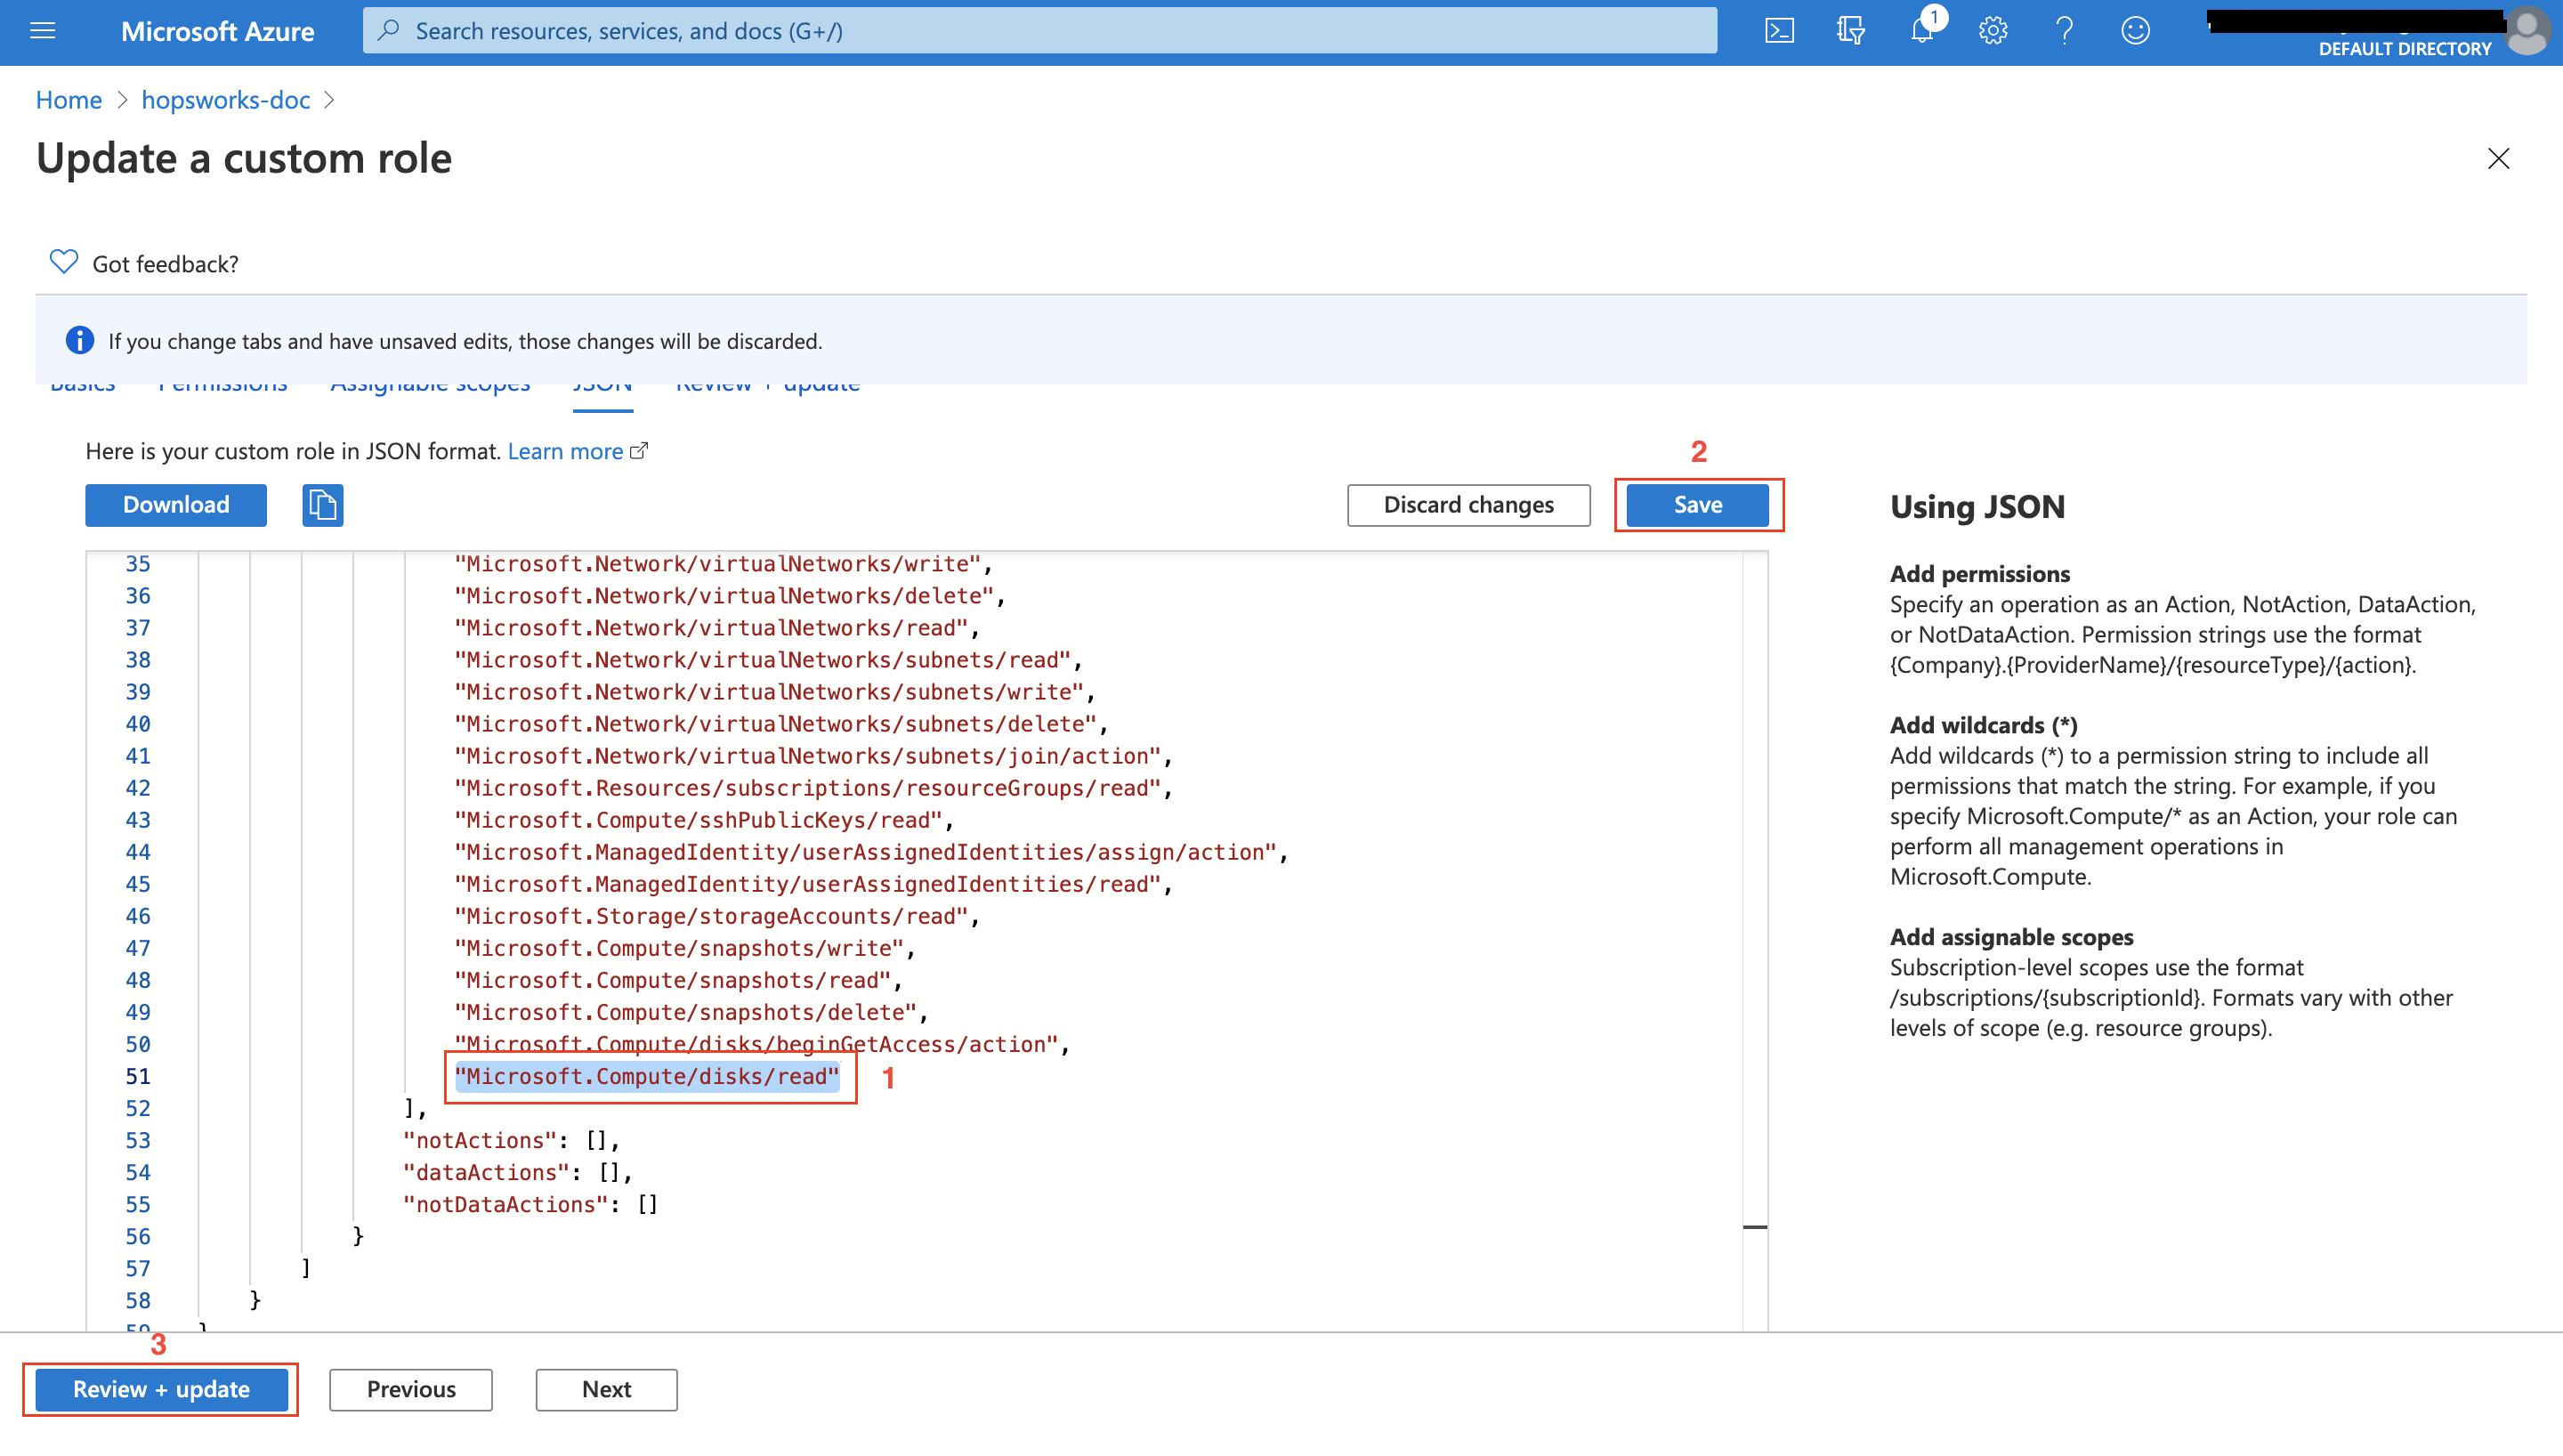Click the close X button on panel
The width and height of the screenshot is (2563, 1456).
click(x=2498, y=158)
